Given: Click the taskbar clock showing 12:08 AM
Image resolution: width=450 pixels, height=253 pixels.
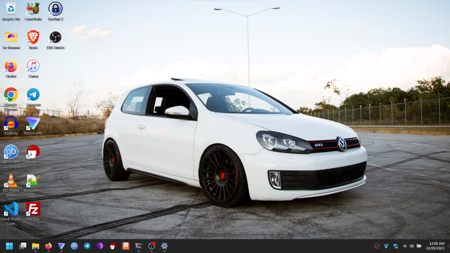Looking at the screenshot, I should pos(436,246).
